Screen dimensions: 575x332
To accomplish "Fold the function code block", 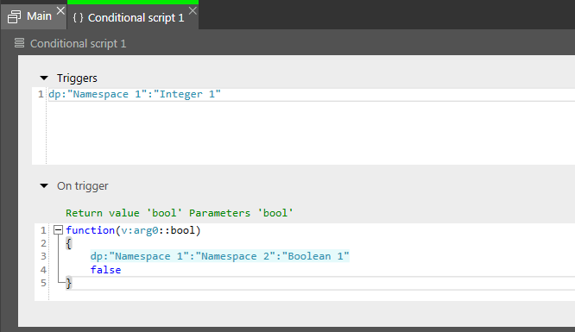I will 58,230.
